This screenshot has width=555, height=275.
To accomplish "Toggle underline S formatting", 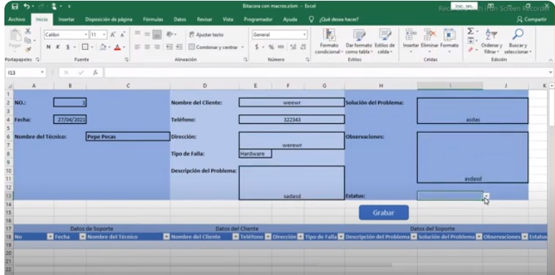I will 67,47.
